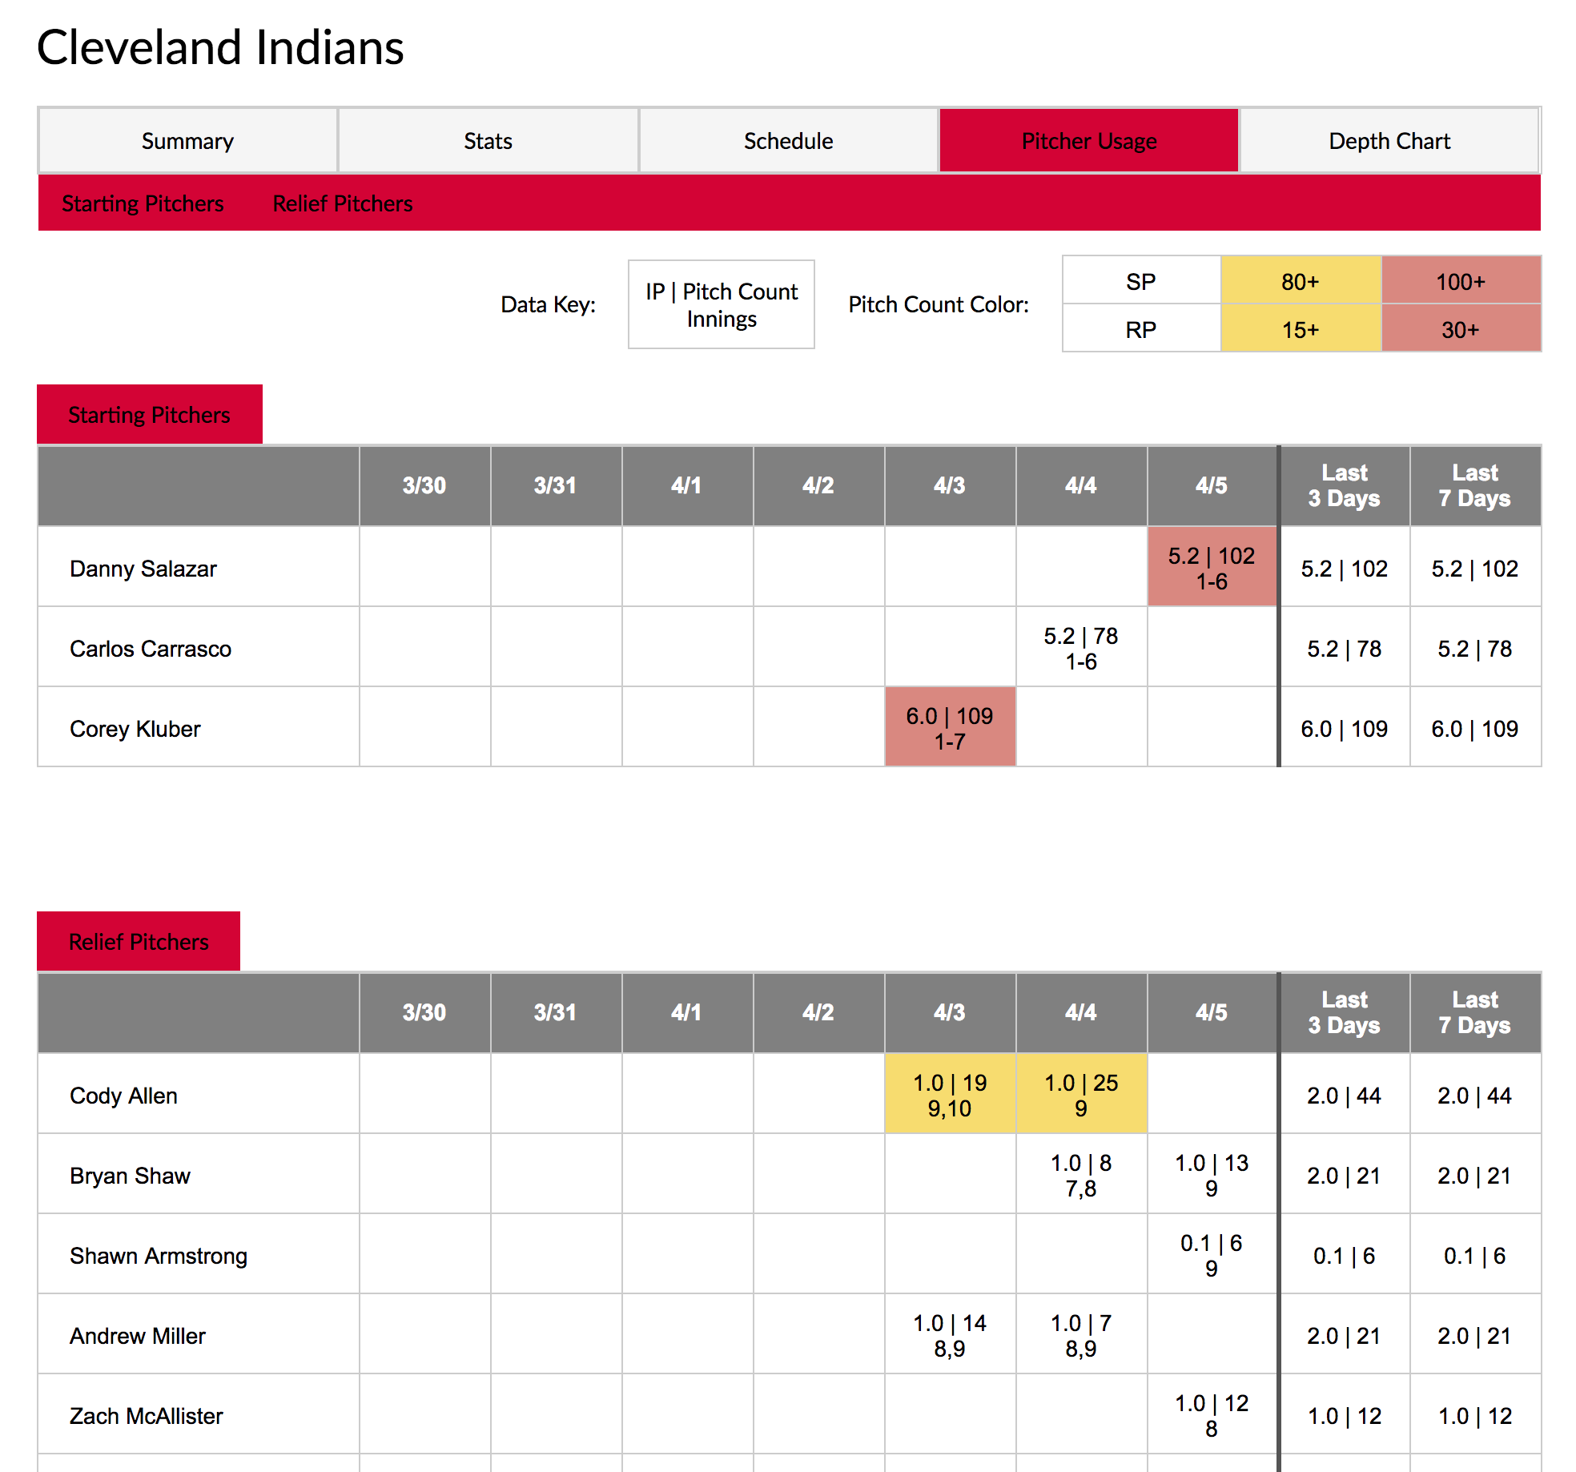
Task: Click the SP label in color legend
Action: 1141,281
